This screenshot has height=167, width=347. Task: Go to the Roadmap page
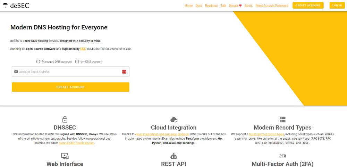(x=211, y=6)
